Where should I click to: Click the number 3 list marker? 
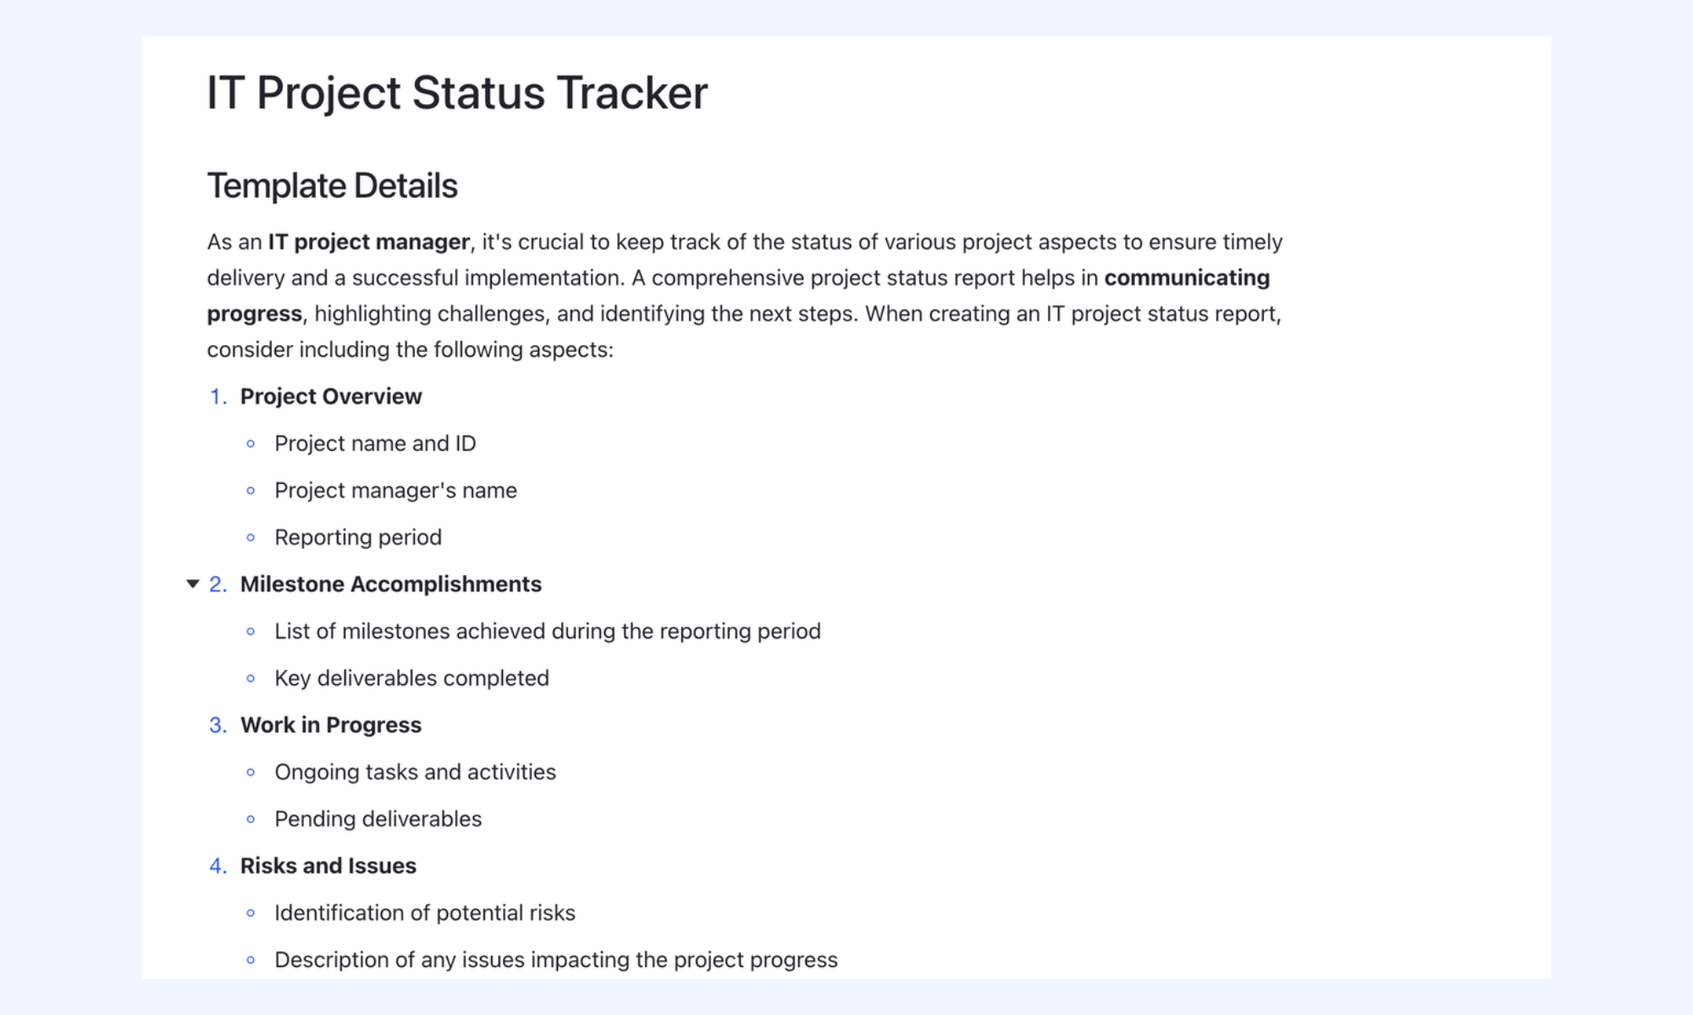pos(218,725)
